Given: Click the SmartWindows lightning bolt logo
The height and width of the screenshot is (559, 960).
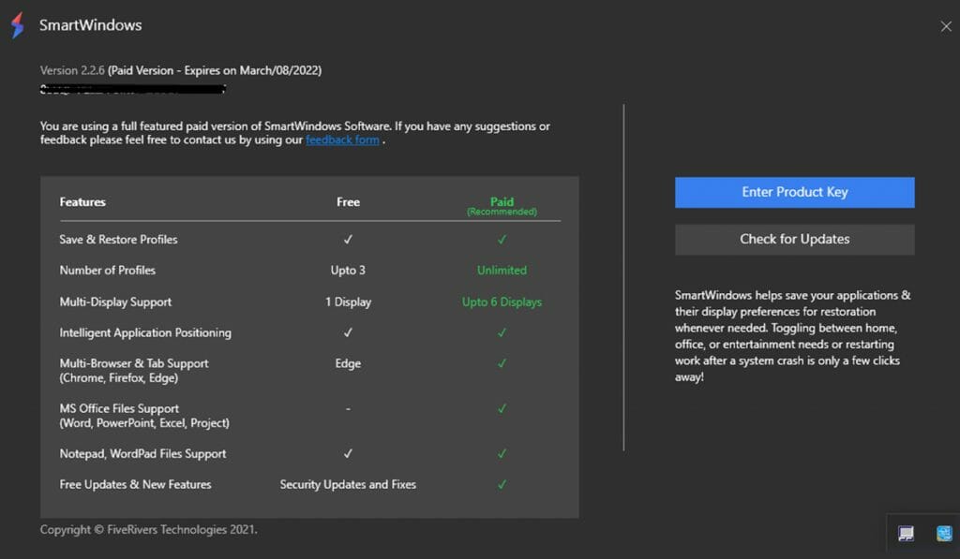Looking at the screenshot, I should pyautogui.click(x=17, y=25).
